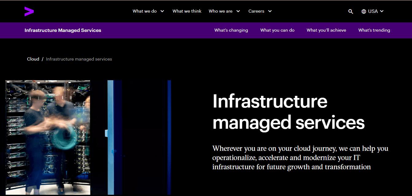Jump to What's changing section
This screenshot has width=412, height=196.
(x=231, y=30)
